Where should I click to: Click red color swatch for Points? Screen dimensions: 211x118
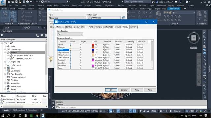(x=93, y=45)
